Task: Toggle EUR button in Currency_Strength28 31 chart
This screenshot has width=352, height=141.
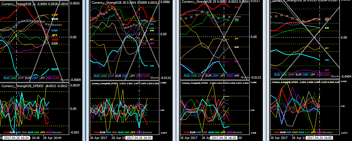Action: [28, 78]
